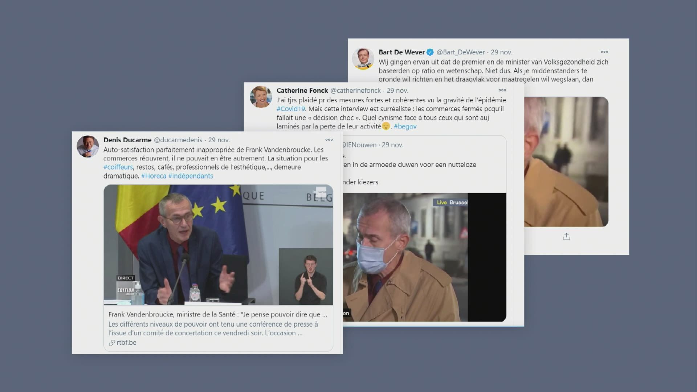Open more options on Catherine Fonck's tweet
The width and height of the screenshot is (697, 392).
point(502,90)
